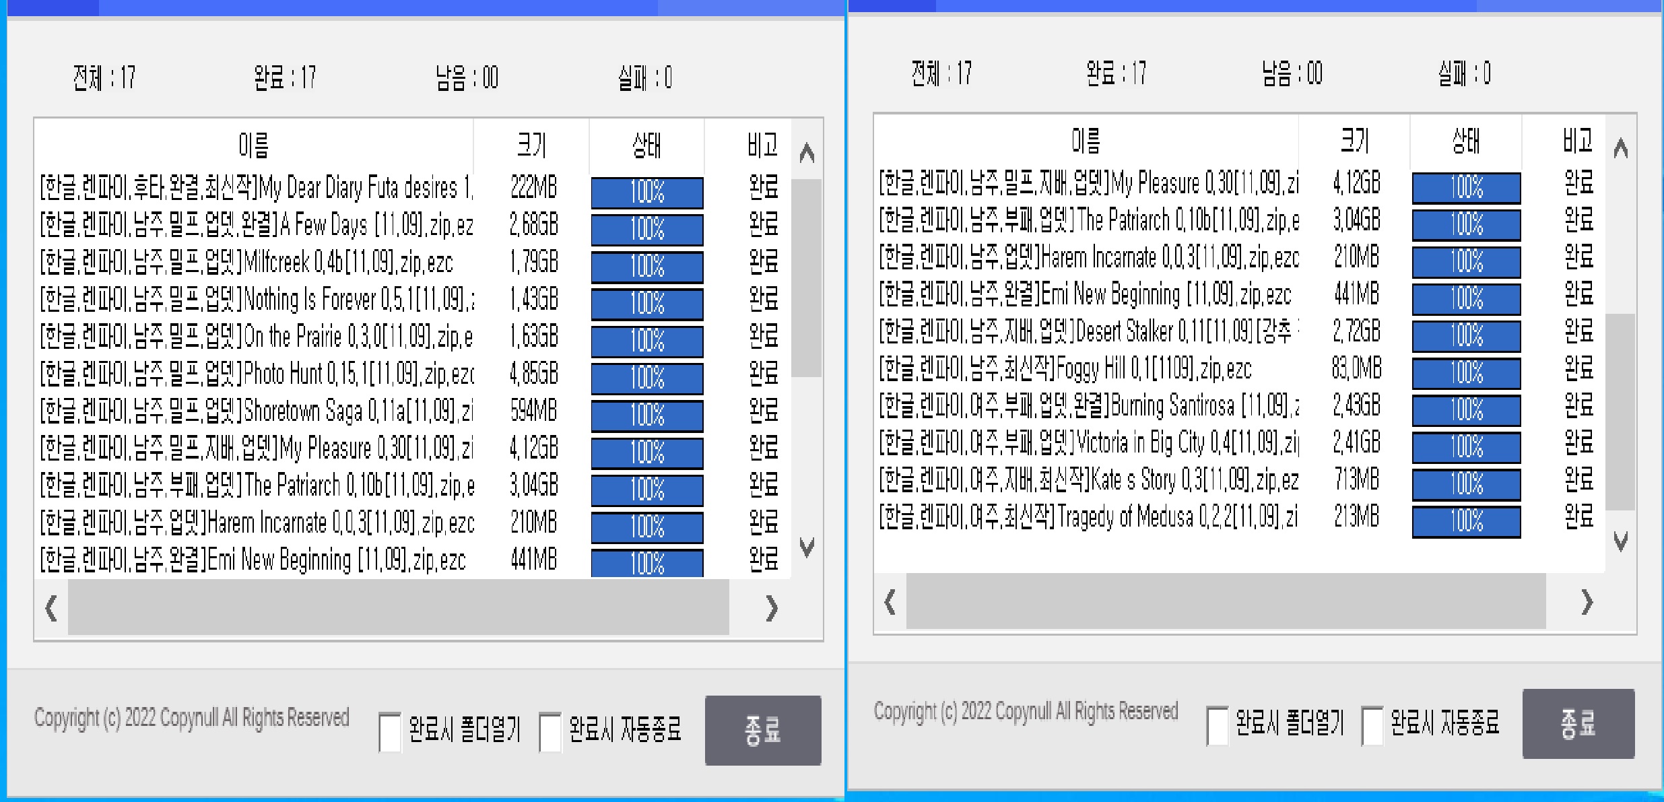Click scroll-up arrow in left window list
The image size is (1664, 802).
click(x=807, y=154)
